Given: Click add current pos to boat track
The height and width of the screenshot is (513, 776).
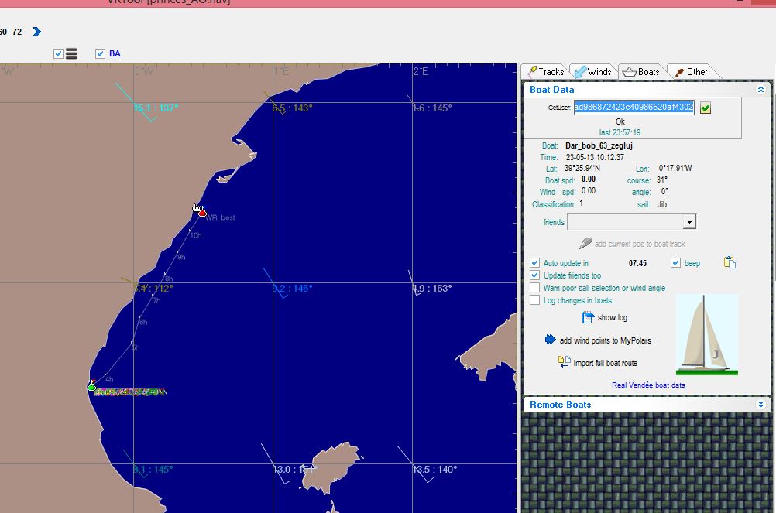Looking at the screenshot, I should pos(633,243).
